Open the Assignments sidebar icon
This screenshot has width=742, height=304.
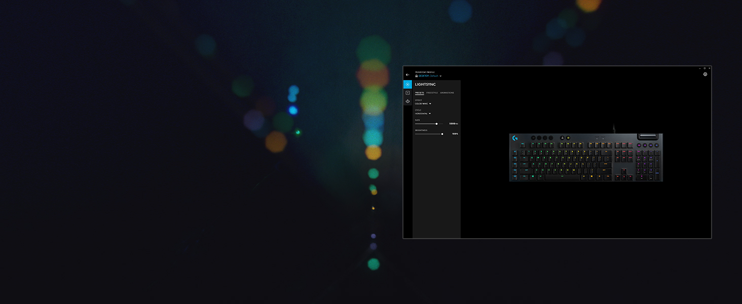[x=407, y=93]
